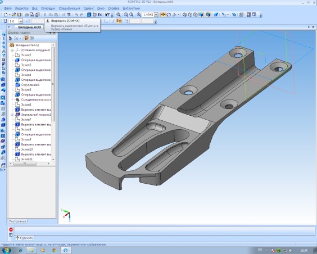Select the Cut extrude icon in the sidebar
This screenshot has height=254, width=317.
click(x=3, y=97)
